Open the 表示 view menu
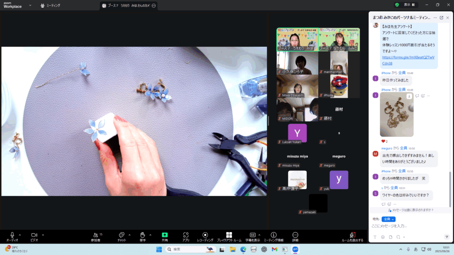 (410, 5)
